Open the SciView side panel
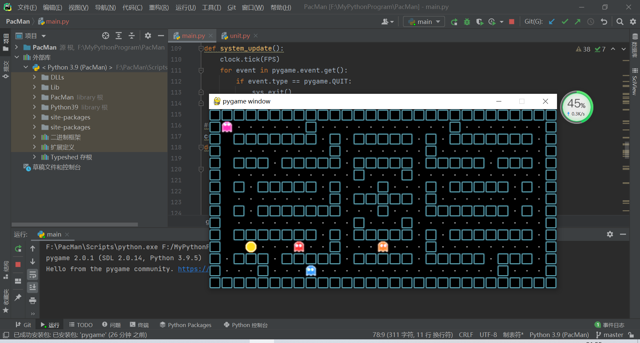 pyautogui.click(x=635, y=82)
